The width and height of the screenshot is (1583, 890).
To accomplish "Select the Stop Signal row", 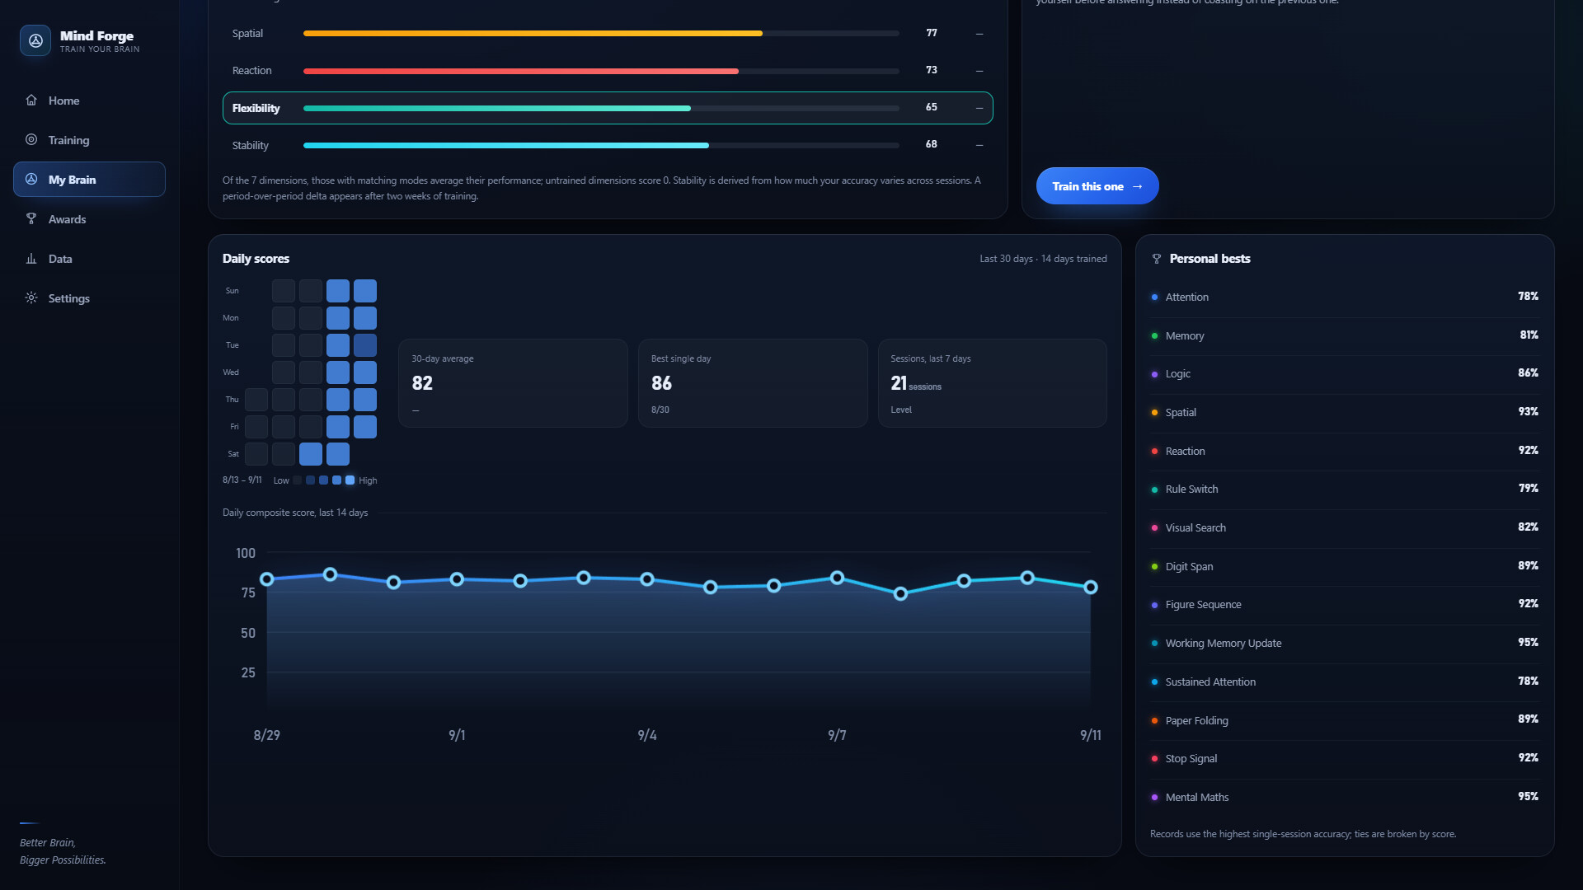I will click(1345, 758).
